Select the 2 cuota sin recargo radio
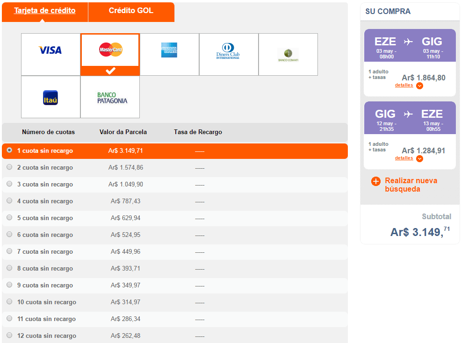461x343 pixels. coord(9,167)
